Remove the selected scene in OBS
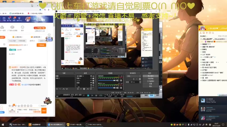Screen dimensions: 227x127 point(60,89)
